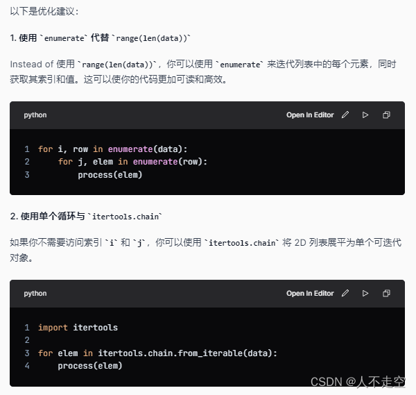Click the pencil edit icon in the itertools code block
The width and height of the screenshot is (416, 395).
pyautogui.click(x=345, y=293)
